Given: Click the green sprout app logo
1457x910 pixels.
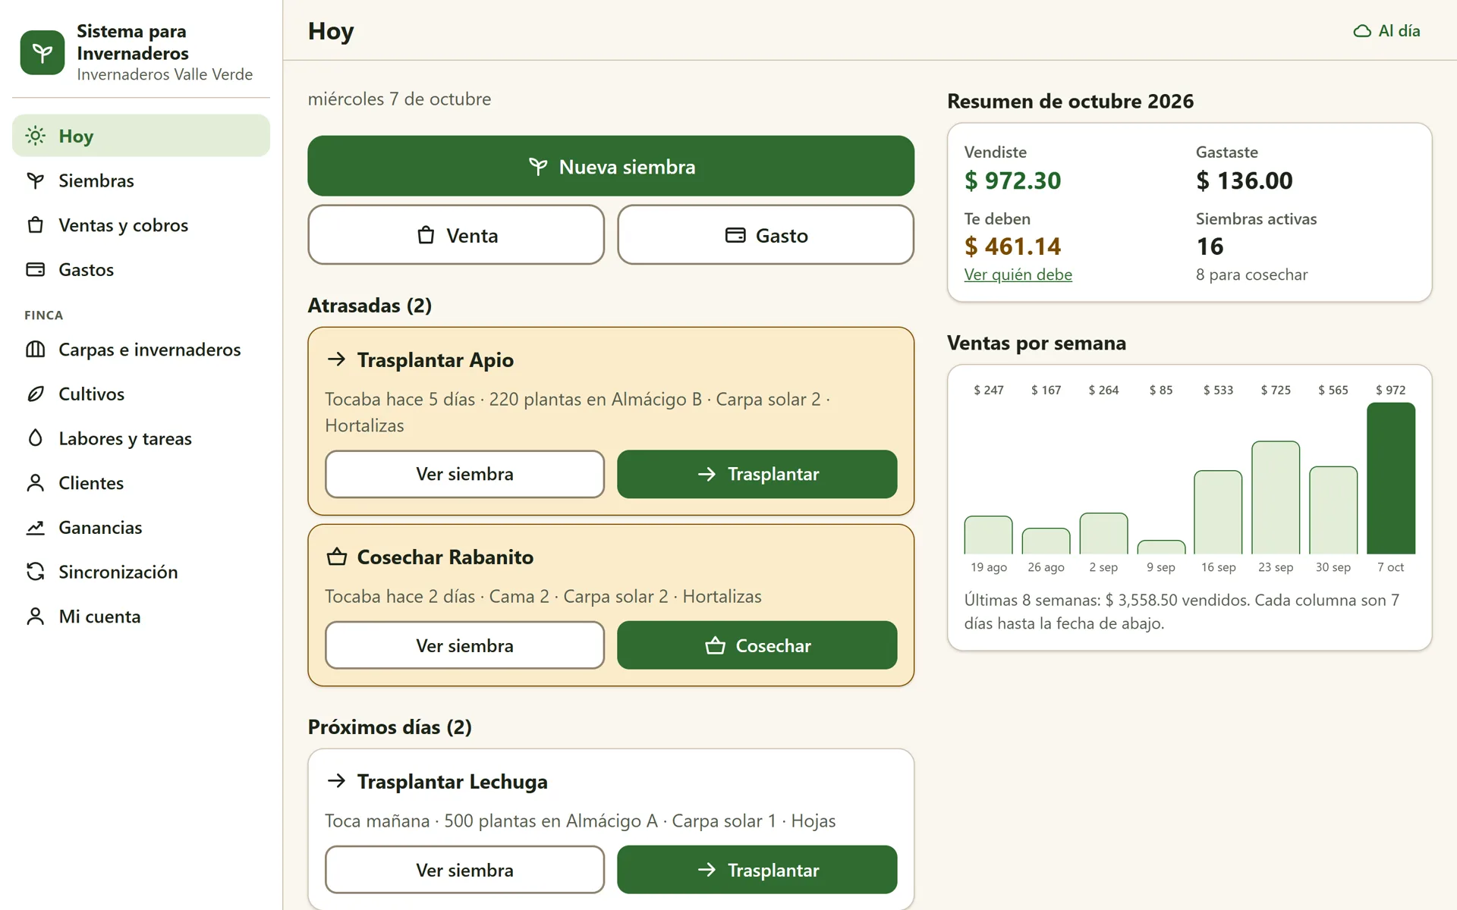Looking at the screenshot, I should point(42,52).
